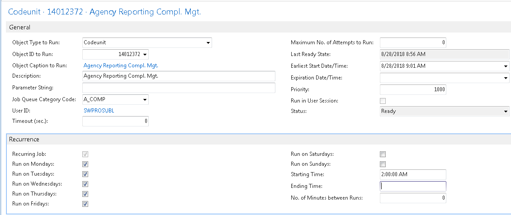Open the Job Queue Category Code dropdown

[145, 100]
